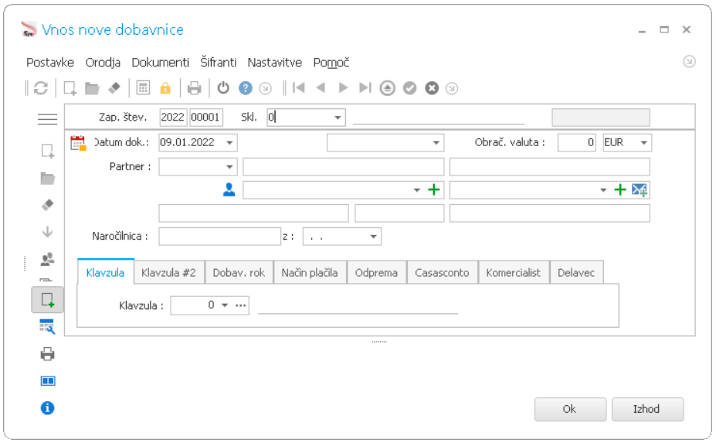
Task: Open the contact person dropdown arrow
Action: tap(417, 189)
